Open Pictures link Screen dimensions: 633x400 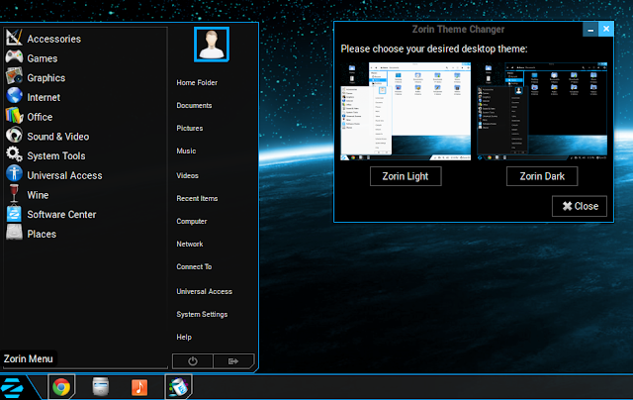point(190,128)
